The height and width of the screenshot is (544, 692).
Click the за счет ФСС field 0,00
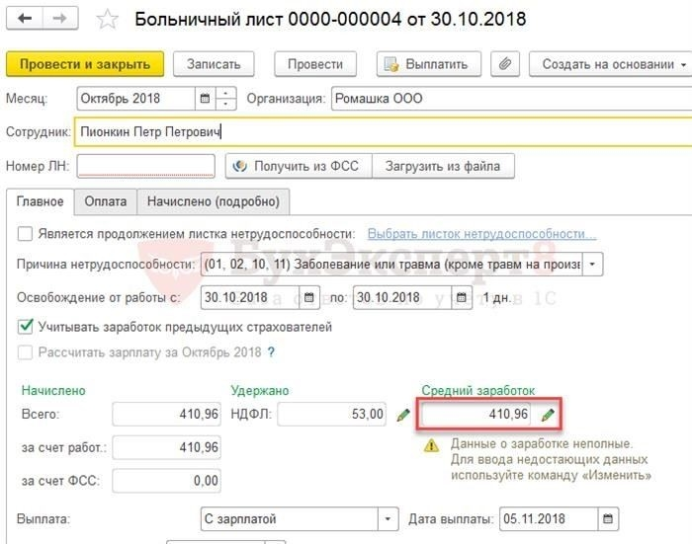(167, 481)
